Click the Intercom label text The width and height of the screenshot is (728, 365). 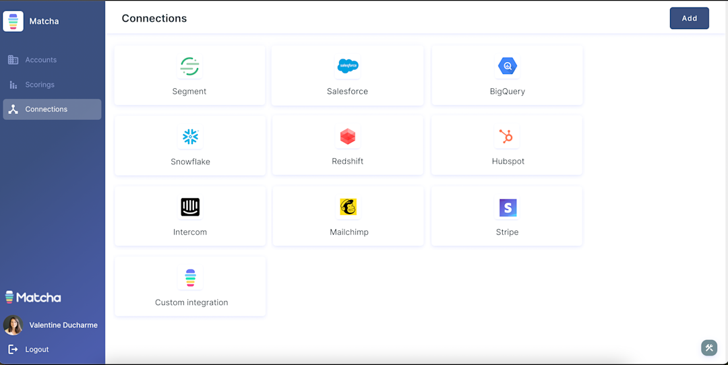pyautogui.click(x=190, y=232)
